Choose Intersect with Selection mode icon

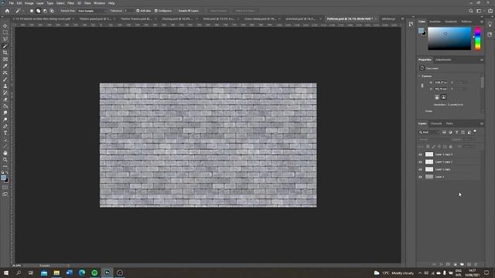[52, 11]
